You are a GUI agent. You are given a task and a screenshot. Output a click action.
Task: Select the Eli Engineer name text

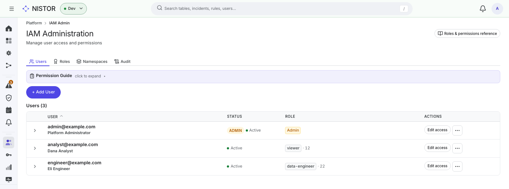59,169
